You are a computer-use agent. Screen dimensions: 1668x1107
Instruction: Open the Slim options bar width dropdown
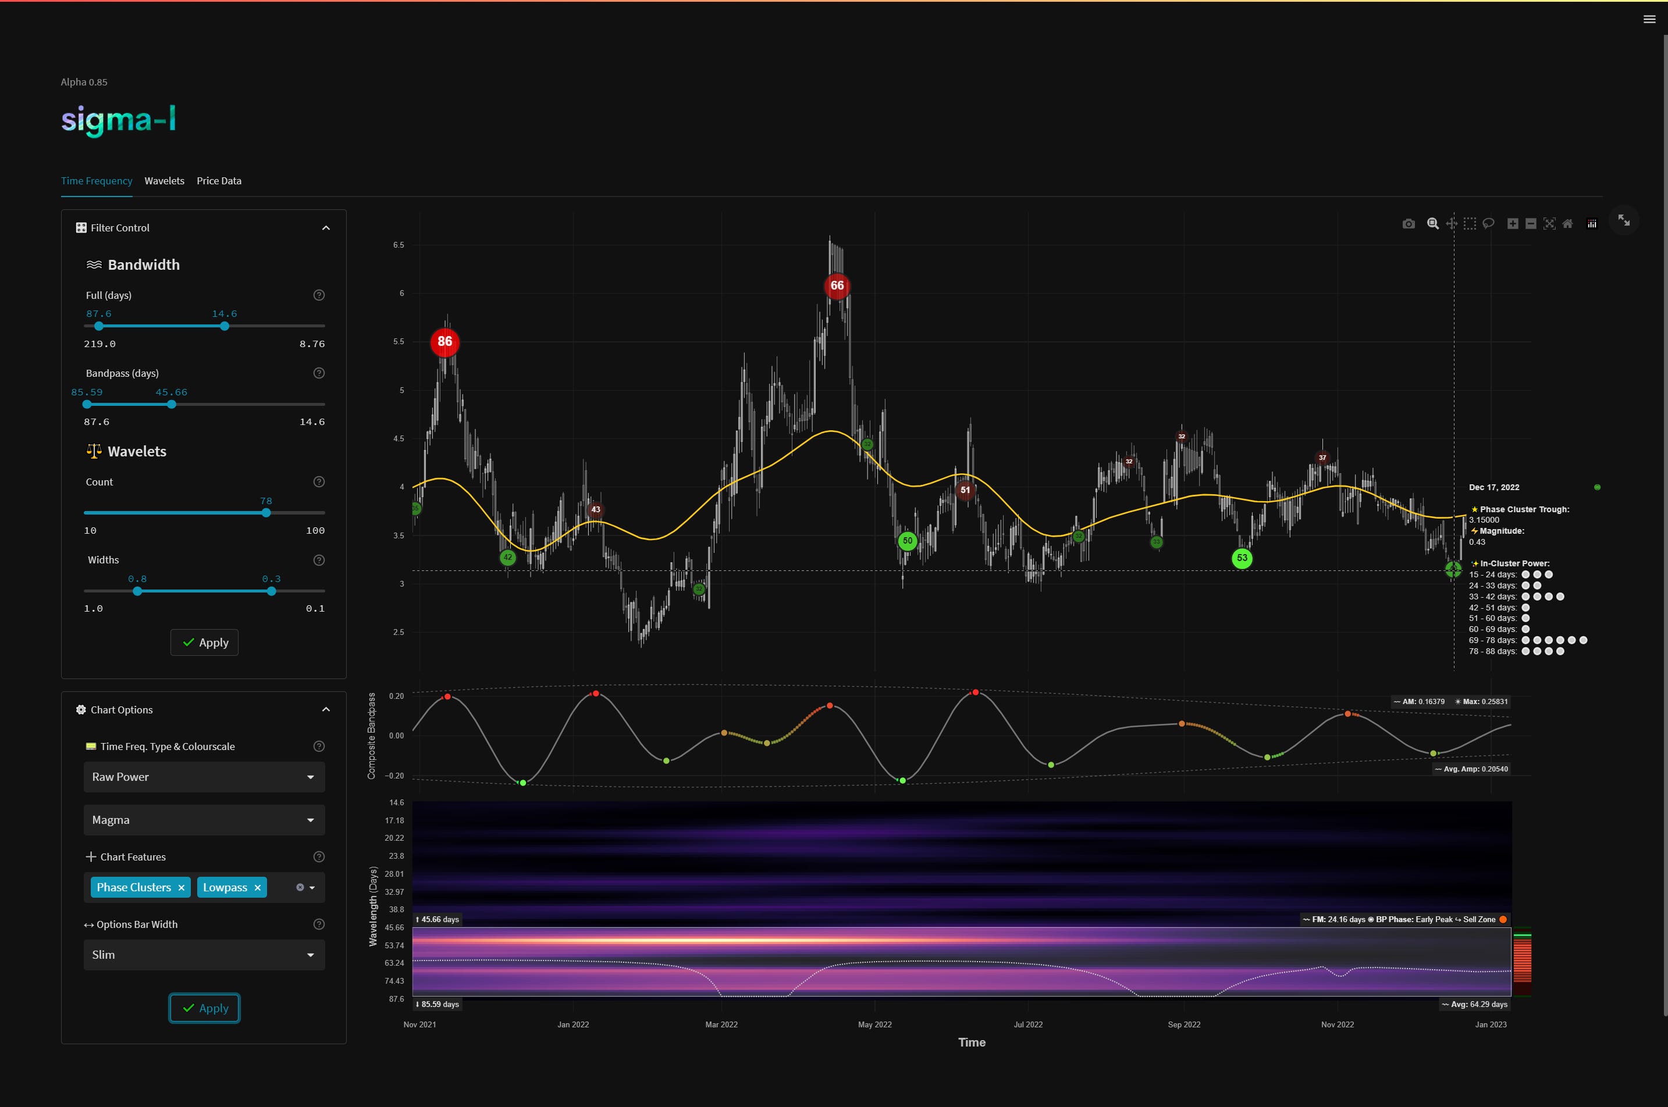204,955
